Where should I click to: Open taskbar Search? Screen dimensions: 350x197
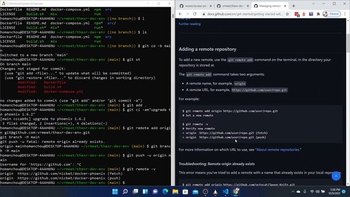click(125, 192)
